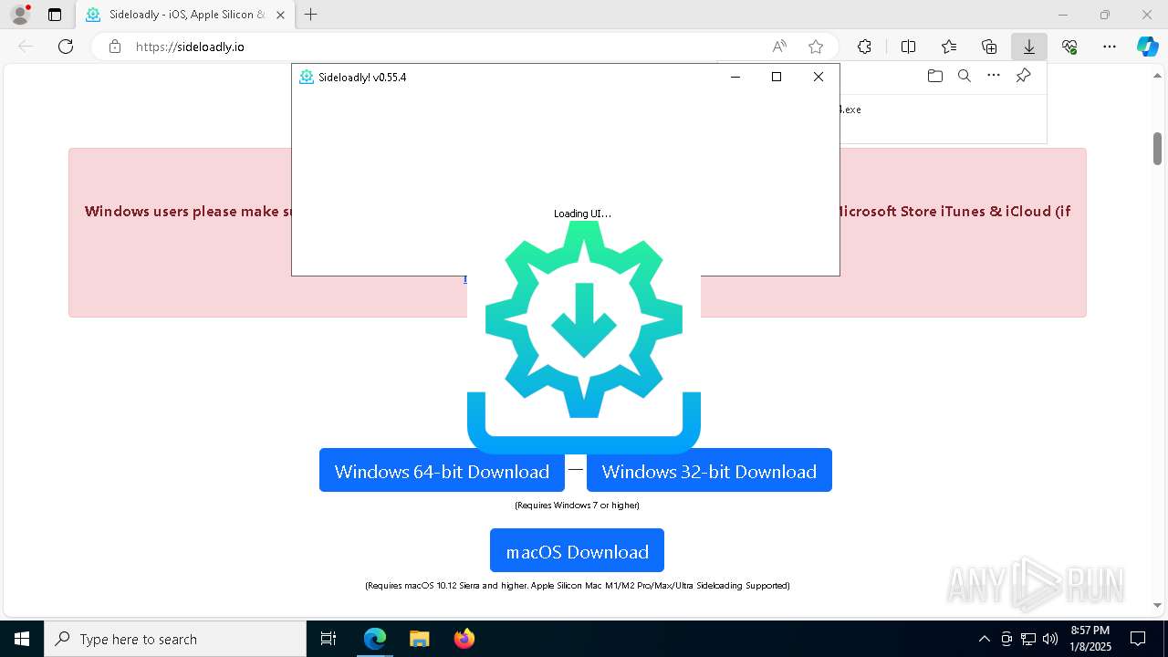Open tab actions menu icon
Screen dimensions: 1168x657
(x=55, y=15)
